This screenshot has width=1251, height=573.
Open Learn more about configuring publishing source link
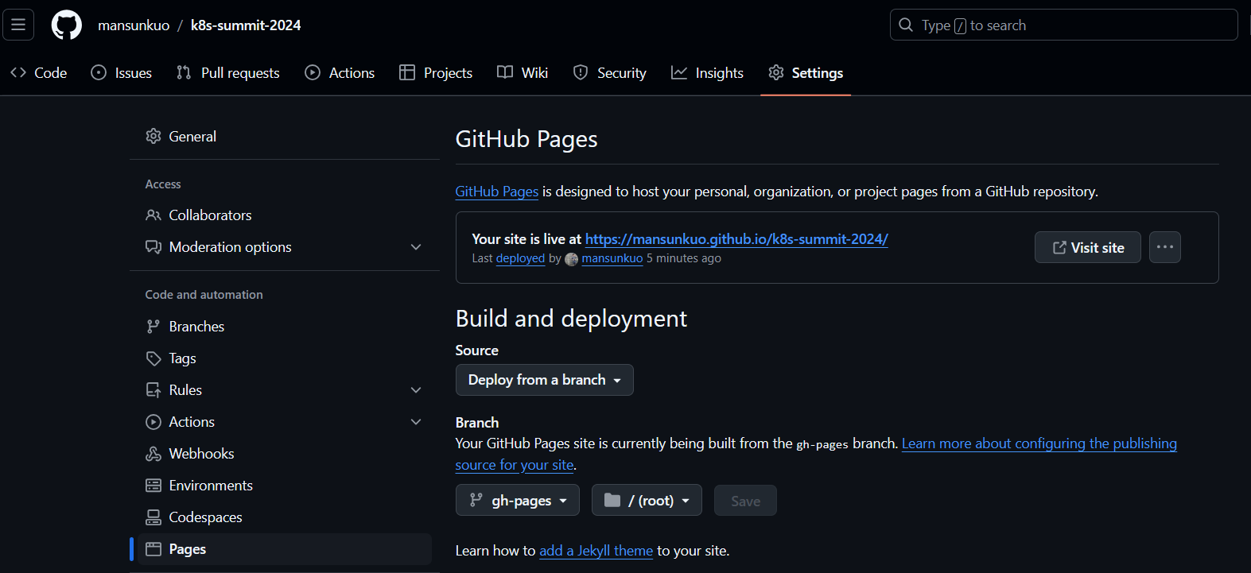click(1039, 443)
